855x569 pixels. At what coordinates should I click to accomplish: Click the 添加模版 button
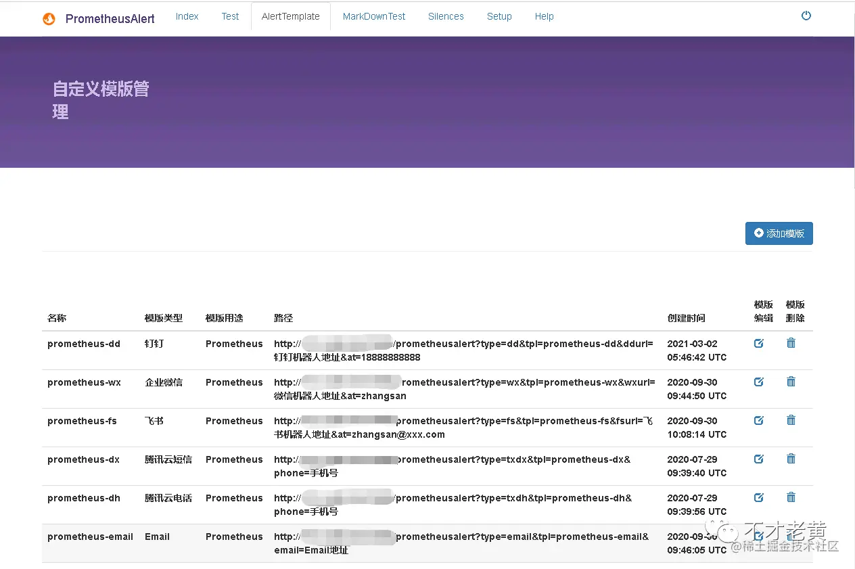click(779, 233)
